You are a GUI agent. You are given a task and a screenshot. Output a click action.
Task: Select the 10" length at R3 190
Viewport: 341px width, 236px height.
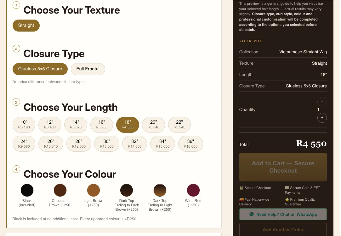coord(24,125)
